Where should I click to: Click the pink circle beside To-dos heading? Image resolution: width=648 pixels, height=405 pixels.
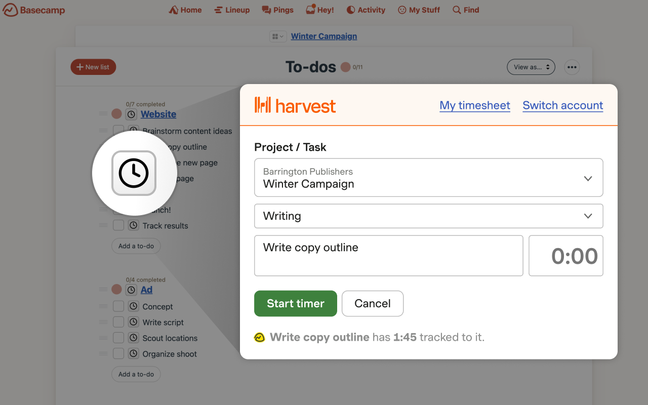(346, 67)
